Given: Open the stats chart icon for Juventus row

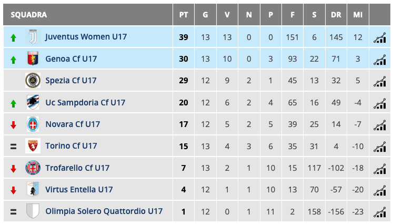Looking at the screenshot, I should pyautogui.click(x=379, y=37).
